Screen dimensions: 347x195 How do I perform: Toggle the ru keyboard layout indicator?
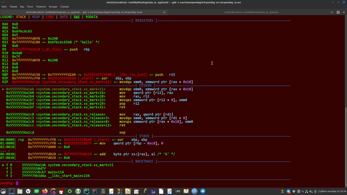point(303,191)
